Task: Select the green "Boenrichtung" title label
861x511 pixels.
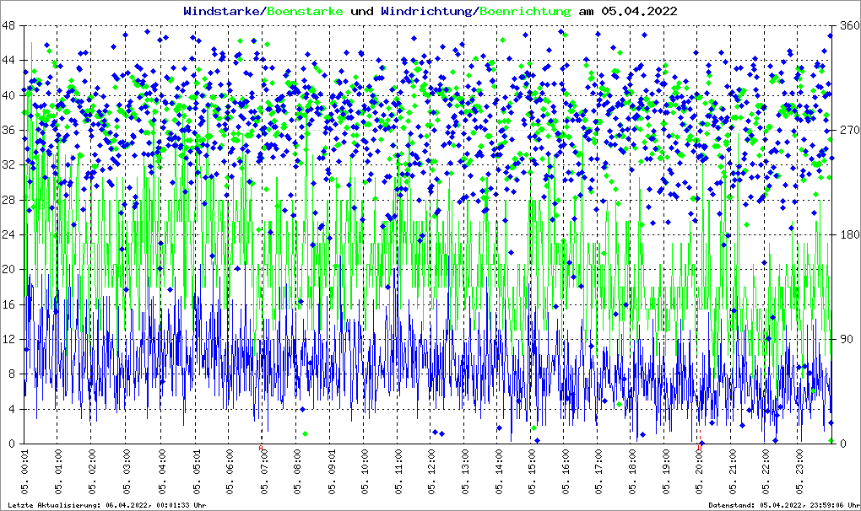Action: (x=524, y=12)
